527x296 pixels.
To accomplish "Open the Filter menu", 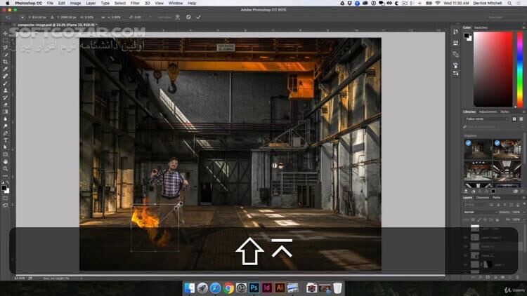I will tap(134, 4).
